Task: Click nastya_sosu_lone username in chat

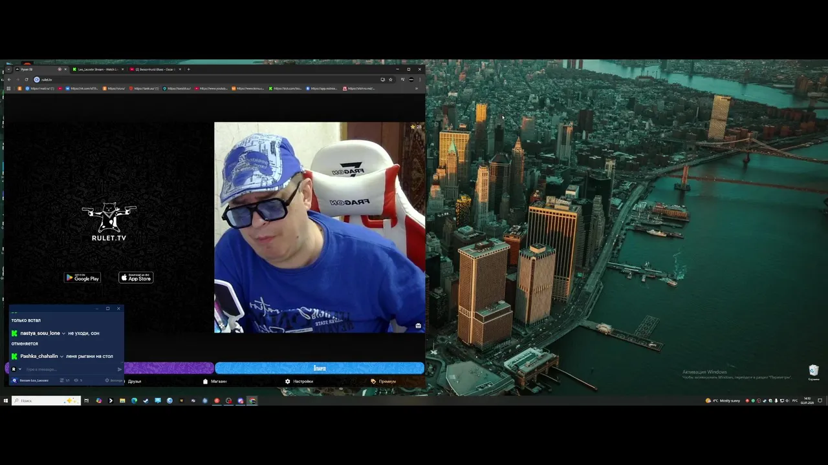Action: [40, 333]
